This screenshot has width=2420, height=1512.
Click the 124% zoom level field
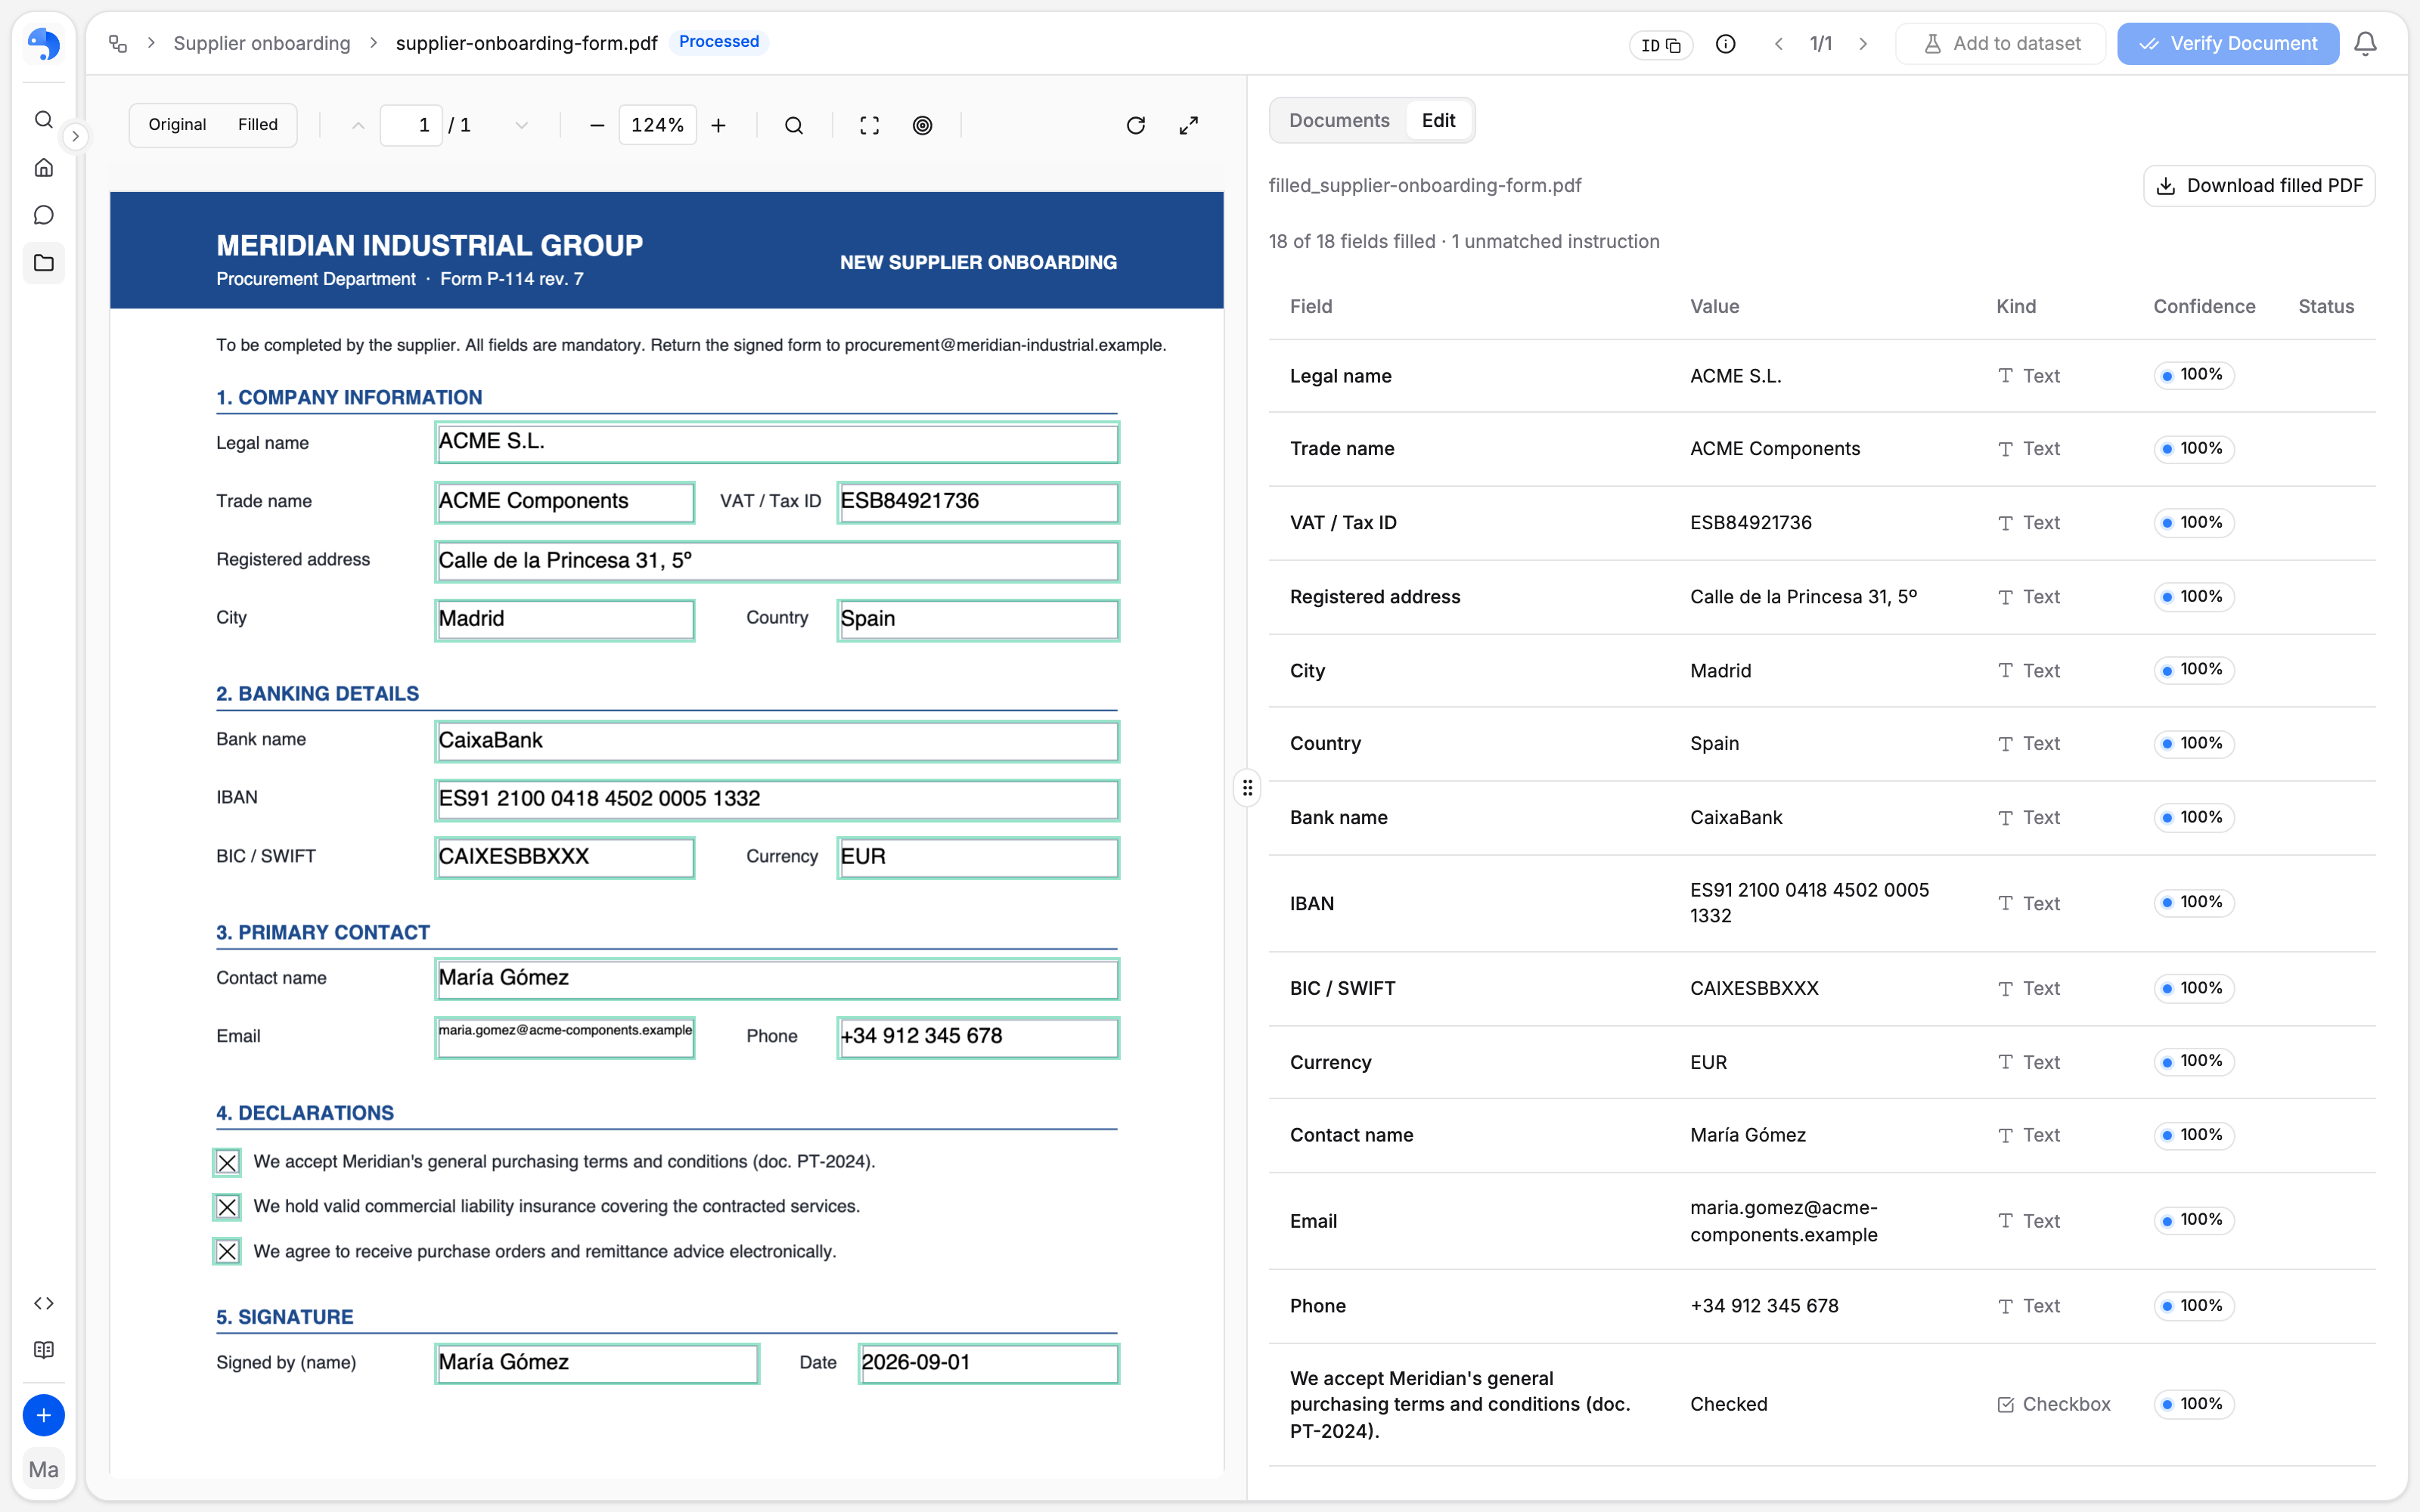(657, 125)
